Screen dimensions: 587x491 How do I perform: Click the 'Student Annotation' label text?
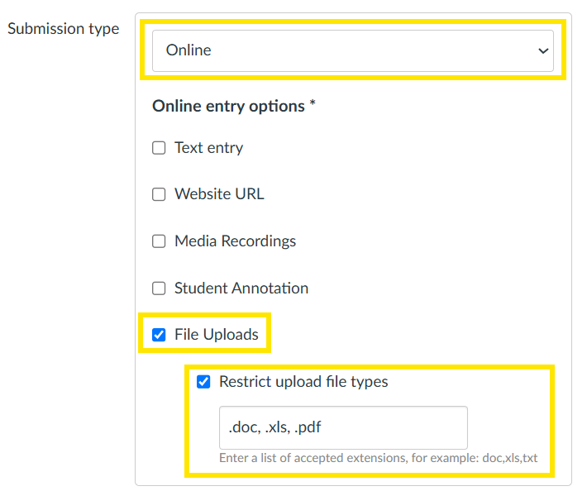pyautogui.click(x=241, y=288)
